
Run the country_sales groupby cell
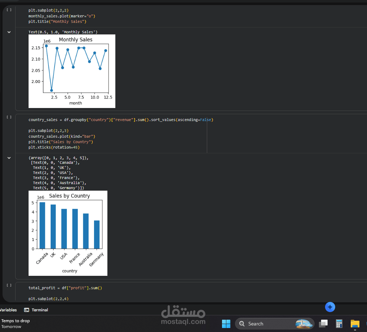click(x=9, y=117)
